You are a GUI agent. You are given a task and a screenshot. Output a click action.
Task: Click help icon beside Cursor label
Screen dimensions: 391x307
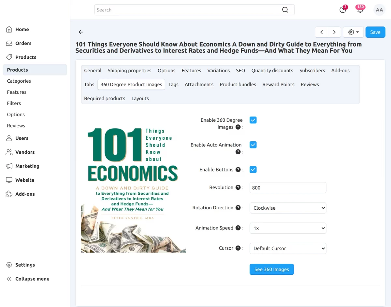point(238,248)
